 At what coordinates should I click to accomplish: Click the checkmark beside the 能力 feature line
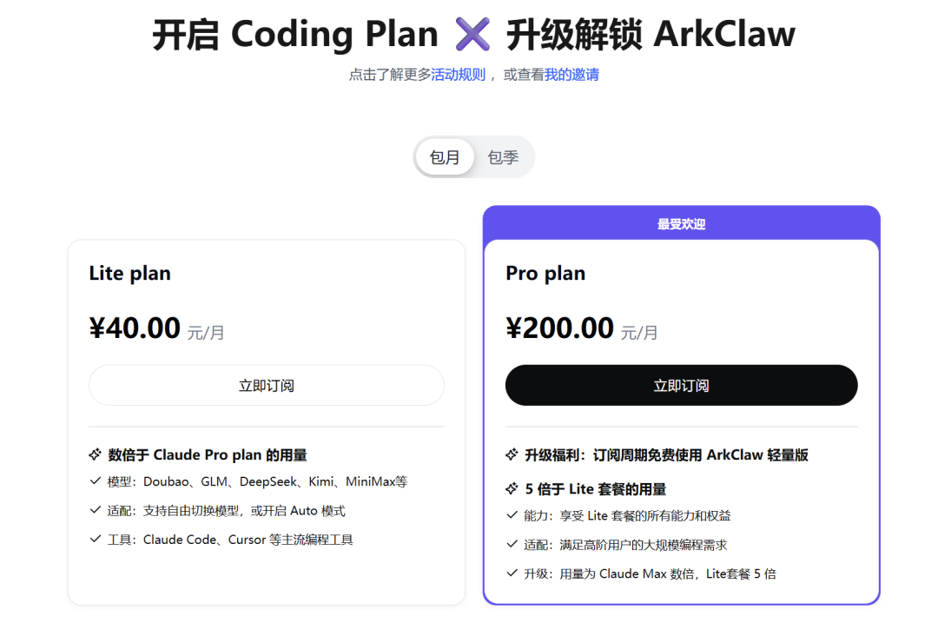coord(512,515)
